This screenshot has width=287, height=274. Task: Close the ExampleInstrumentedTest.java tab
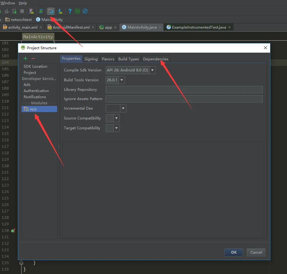pos(229,27)
